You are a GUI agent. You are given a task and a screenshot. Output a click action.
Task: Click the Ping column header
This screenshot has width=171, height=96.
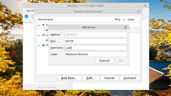coord(117,19)
